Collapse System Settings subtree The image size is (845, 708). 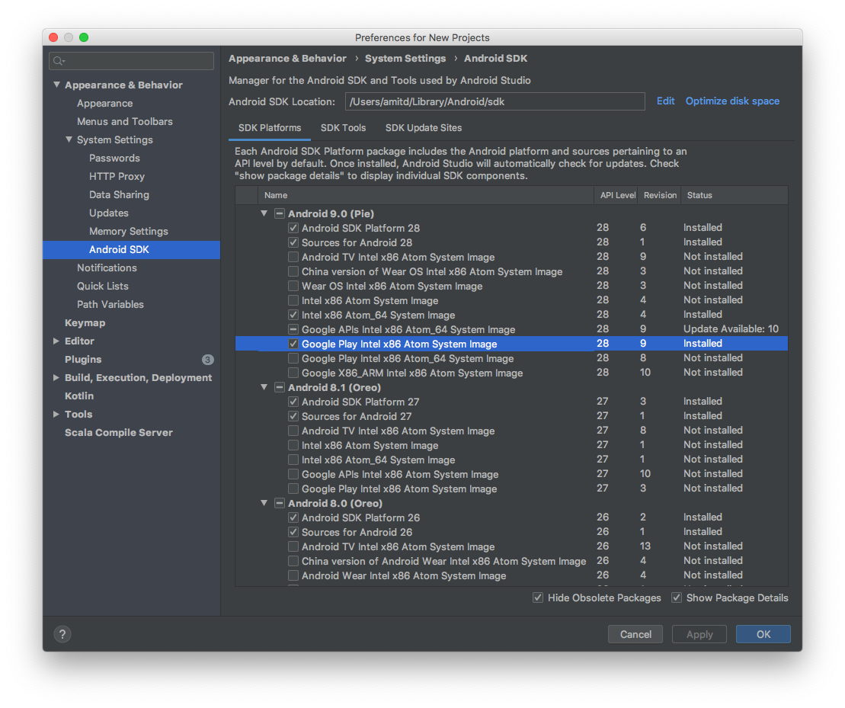(x=69, y=139)
